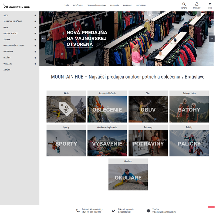Click the Nová predajňa na Vajnorskej banner text

point(87,39)
